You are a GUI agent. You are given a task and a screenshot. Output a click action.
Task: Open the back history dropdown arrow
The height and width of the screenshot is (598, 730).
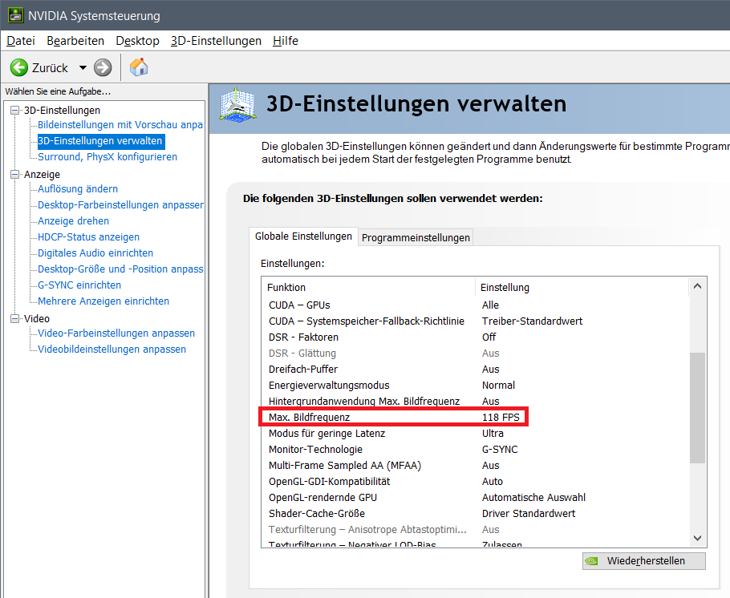click(x=83, y=67)
